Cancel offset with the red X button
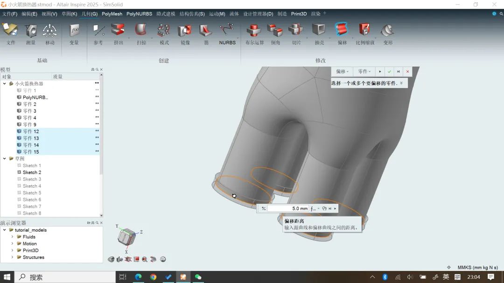Screen dimensions: 504x283 pos(407,72)
